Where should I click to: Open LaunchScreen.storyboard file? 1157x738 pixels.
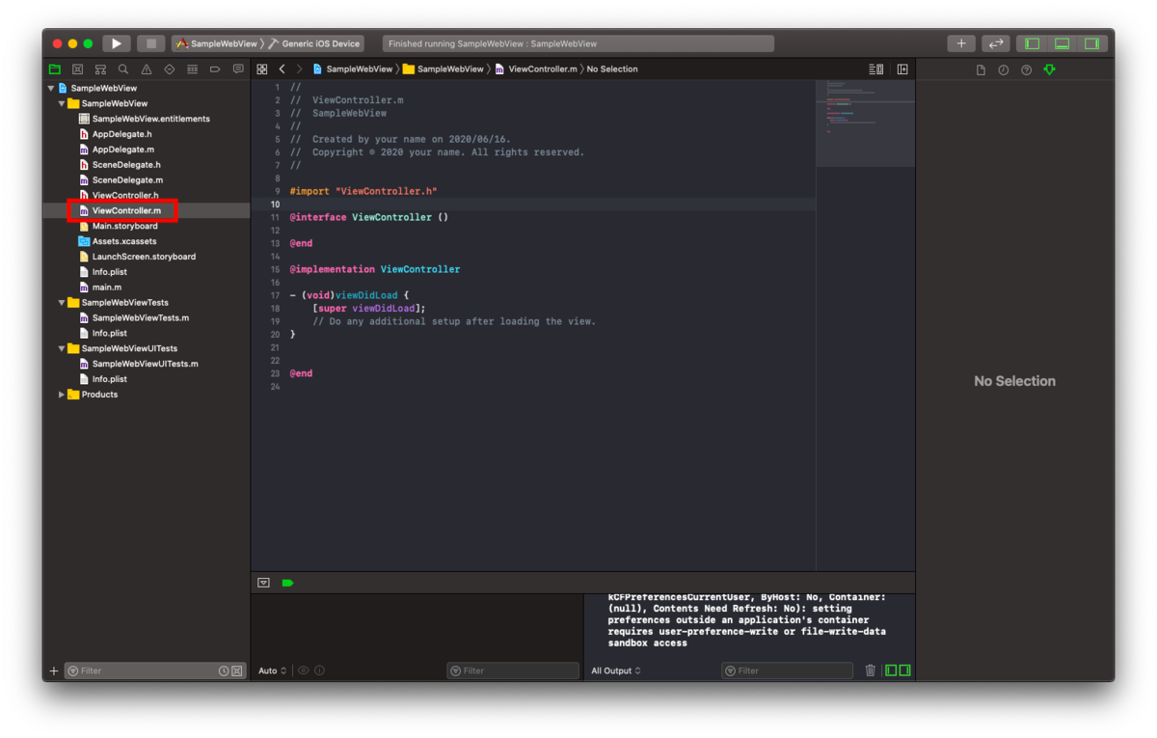[x=144, y=257]
